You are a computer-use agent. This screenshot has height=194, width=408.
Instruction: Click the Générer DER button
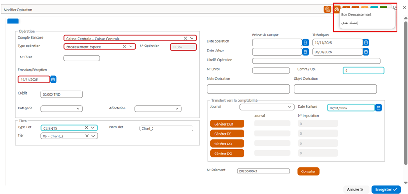pyautogui.click(x=227, y=124)
